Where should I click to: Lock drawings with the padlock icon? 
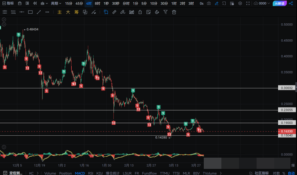[x=140, y=12]
